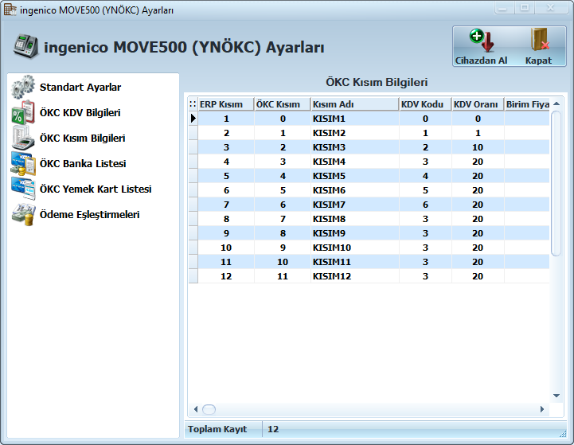Click ERP Kısım cell 12
Screen dimensions: 574x445
[226, 276]
